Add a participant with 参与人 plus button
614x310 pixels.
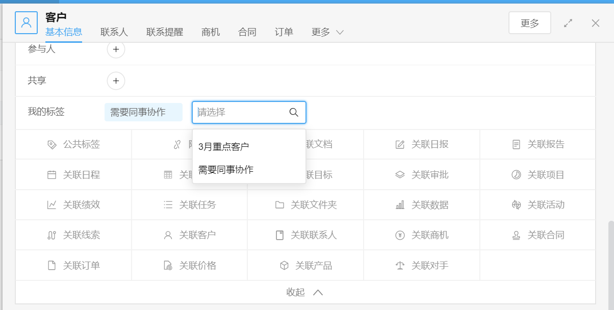(116, 49)
